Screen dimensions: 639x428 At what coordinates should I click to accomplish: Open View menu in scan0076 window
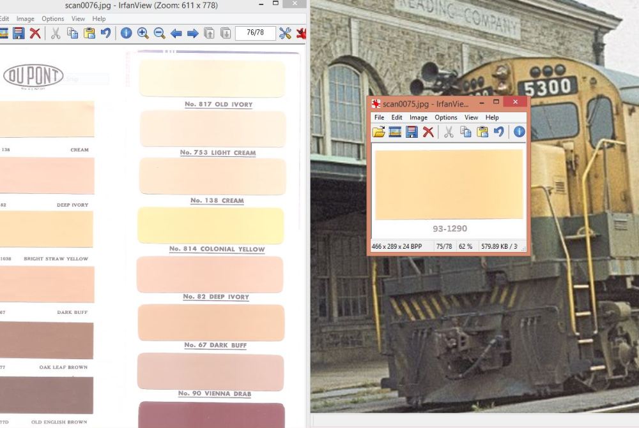click(78, 18)
